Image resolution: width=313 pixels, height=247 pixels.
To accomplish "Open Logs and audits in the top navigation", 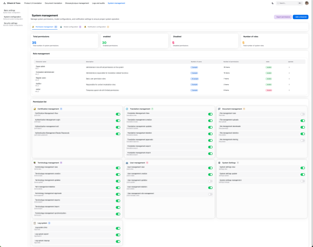I will tap(98, 3).
